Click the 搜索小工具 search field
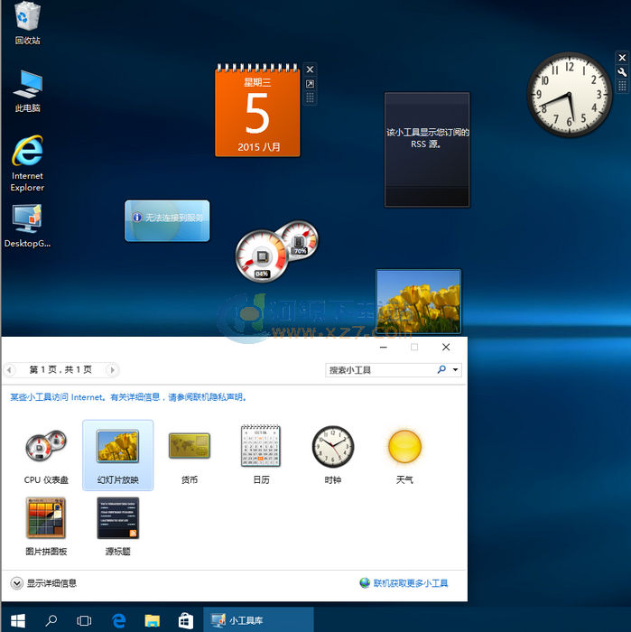The width and height of the screenshot is (631, 632). click(379, 370)
